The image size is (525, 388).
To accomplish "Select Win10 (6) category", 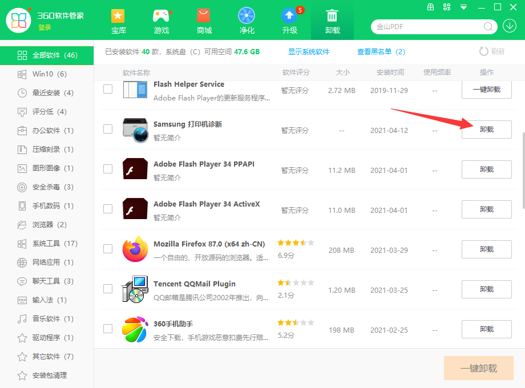I will coord(47,74).
